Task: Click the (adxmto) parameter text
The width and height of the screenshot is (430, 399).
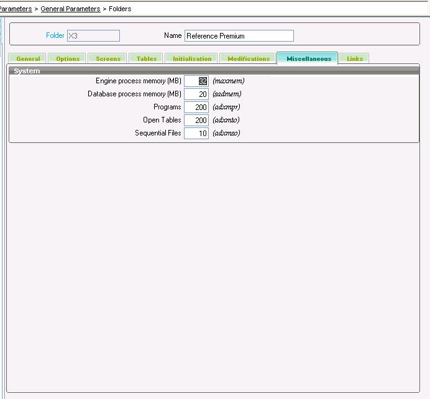Action: 226,120
